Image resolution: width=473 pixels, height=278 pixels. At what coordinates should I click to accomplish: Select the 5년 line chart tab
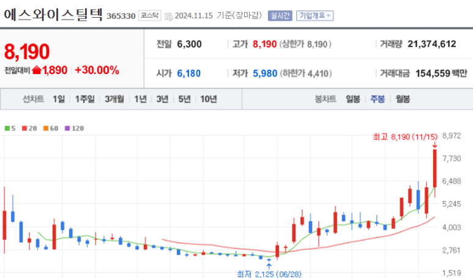[184, 99]
